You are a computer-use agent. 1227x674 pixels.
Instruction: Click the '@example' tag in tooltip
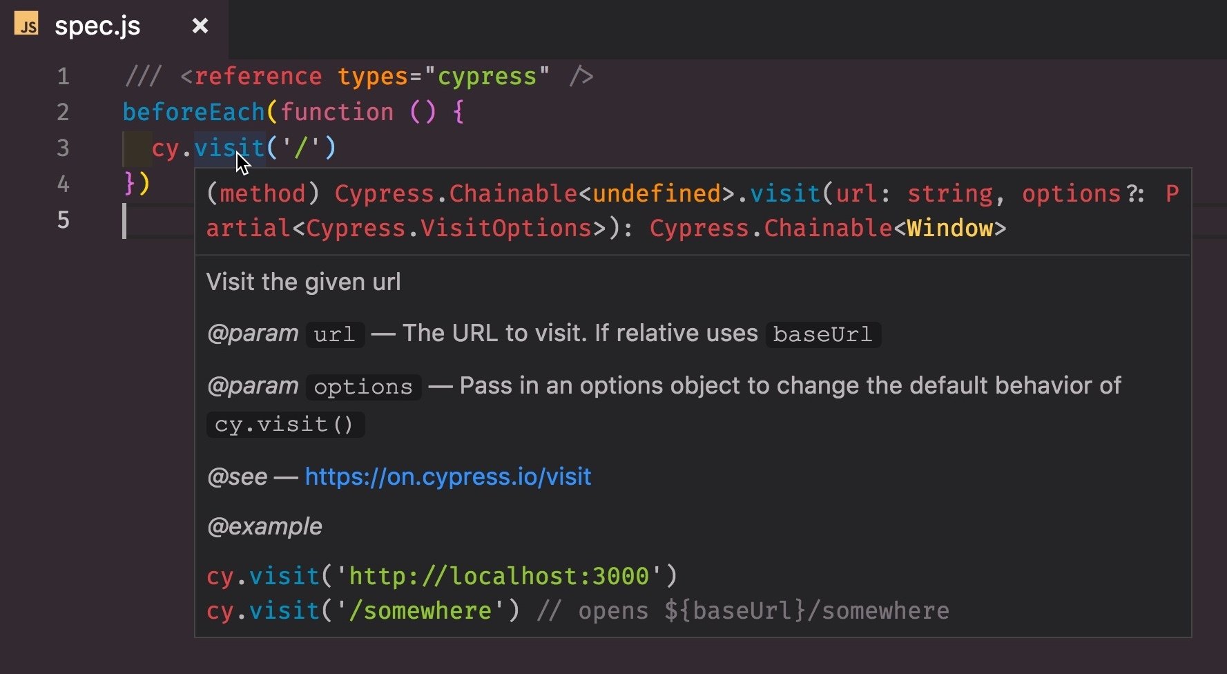264,526
